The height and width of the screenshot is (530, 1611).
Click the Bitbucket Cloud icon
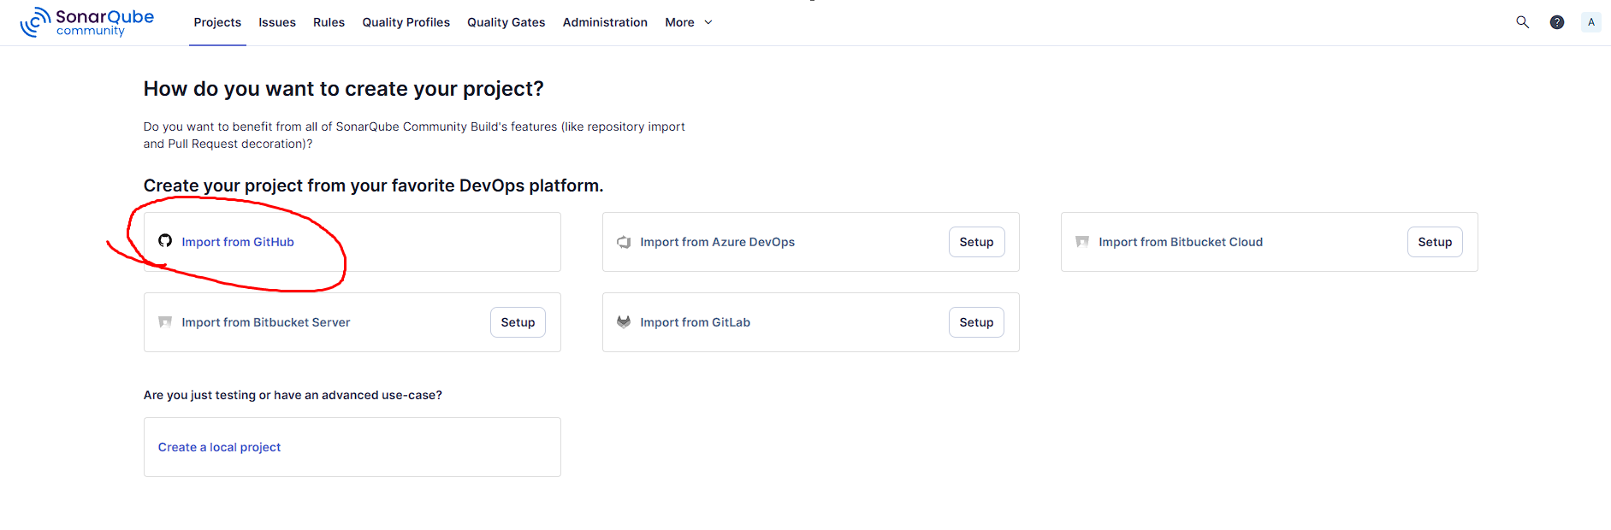[x=1082, y=242]
